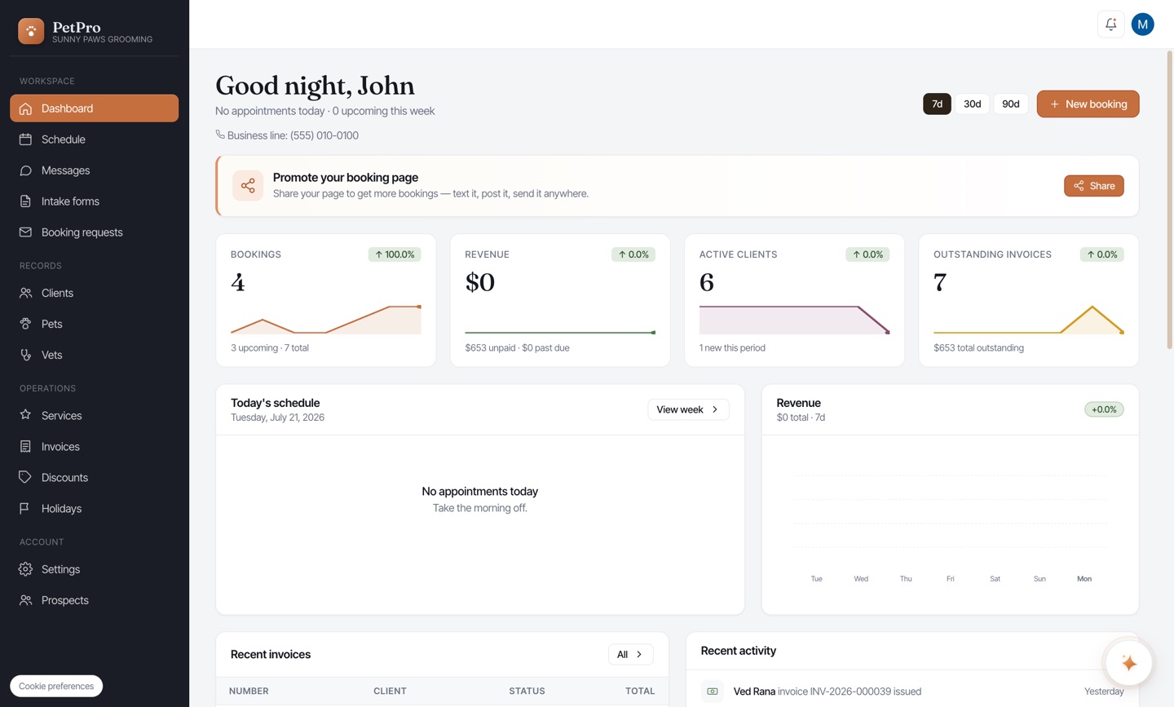This screenshot has height=707, width=1174.
Task: Open Booking requests from the sidebar
Action: [x=95, y=232]
